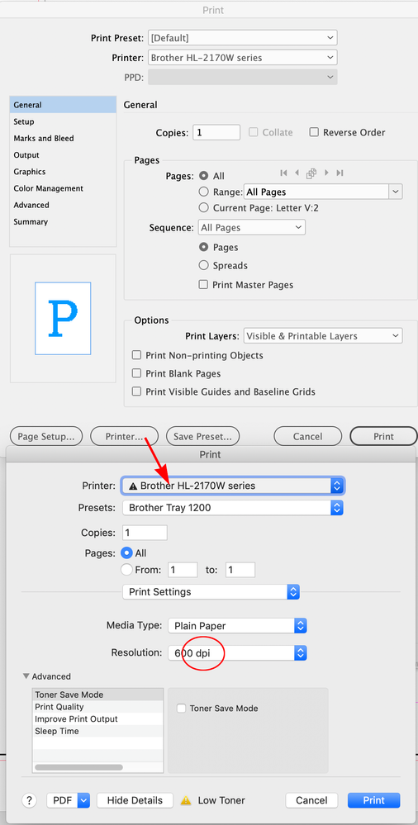The width and height of the screenshot is (418, 825).
Task: Click the blue Print button
Action: (373, 800)
